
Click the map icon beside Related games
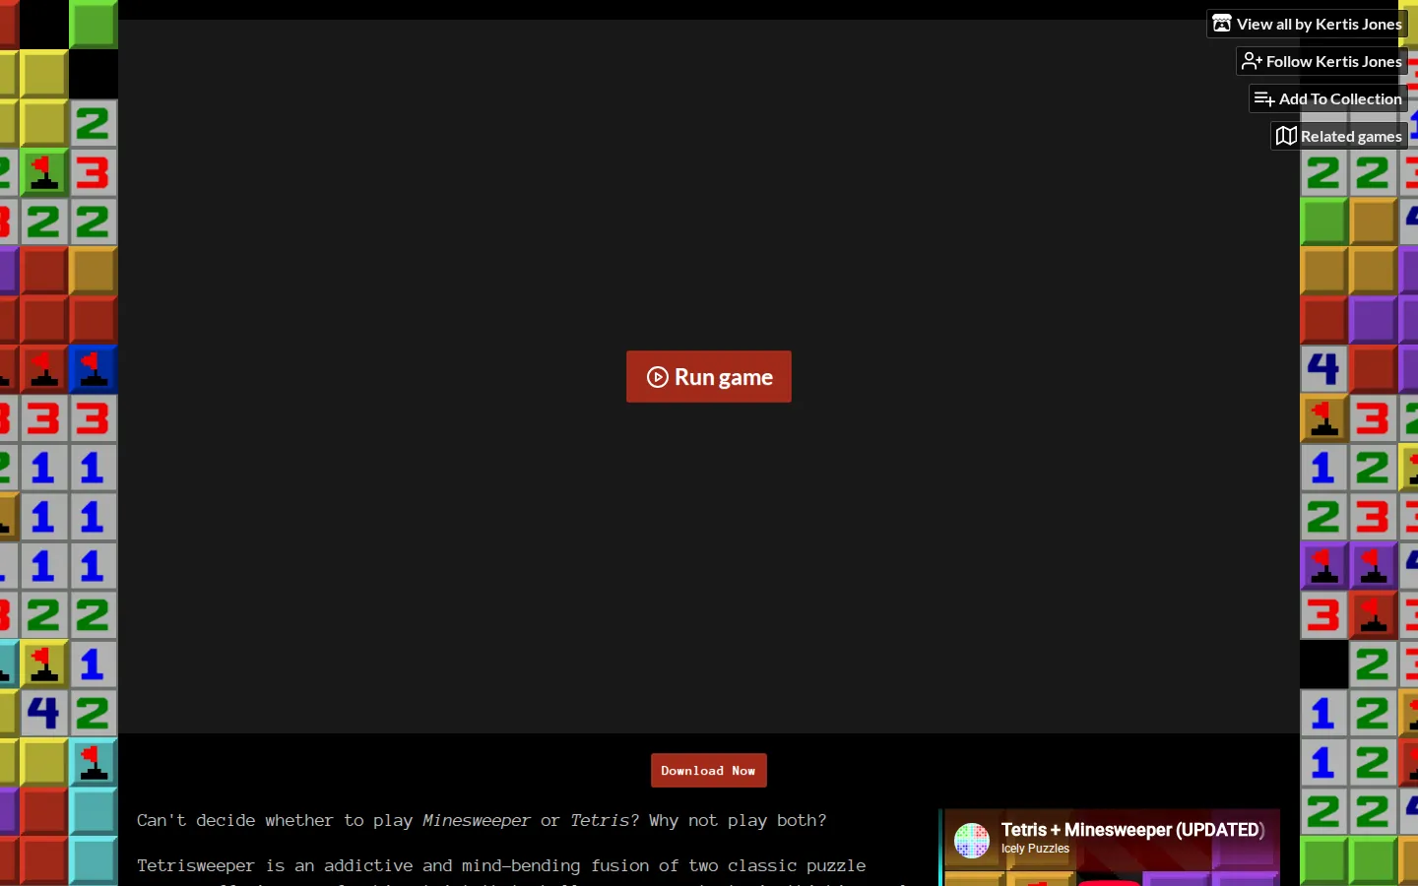[1286, 136]
